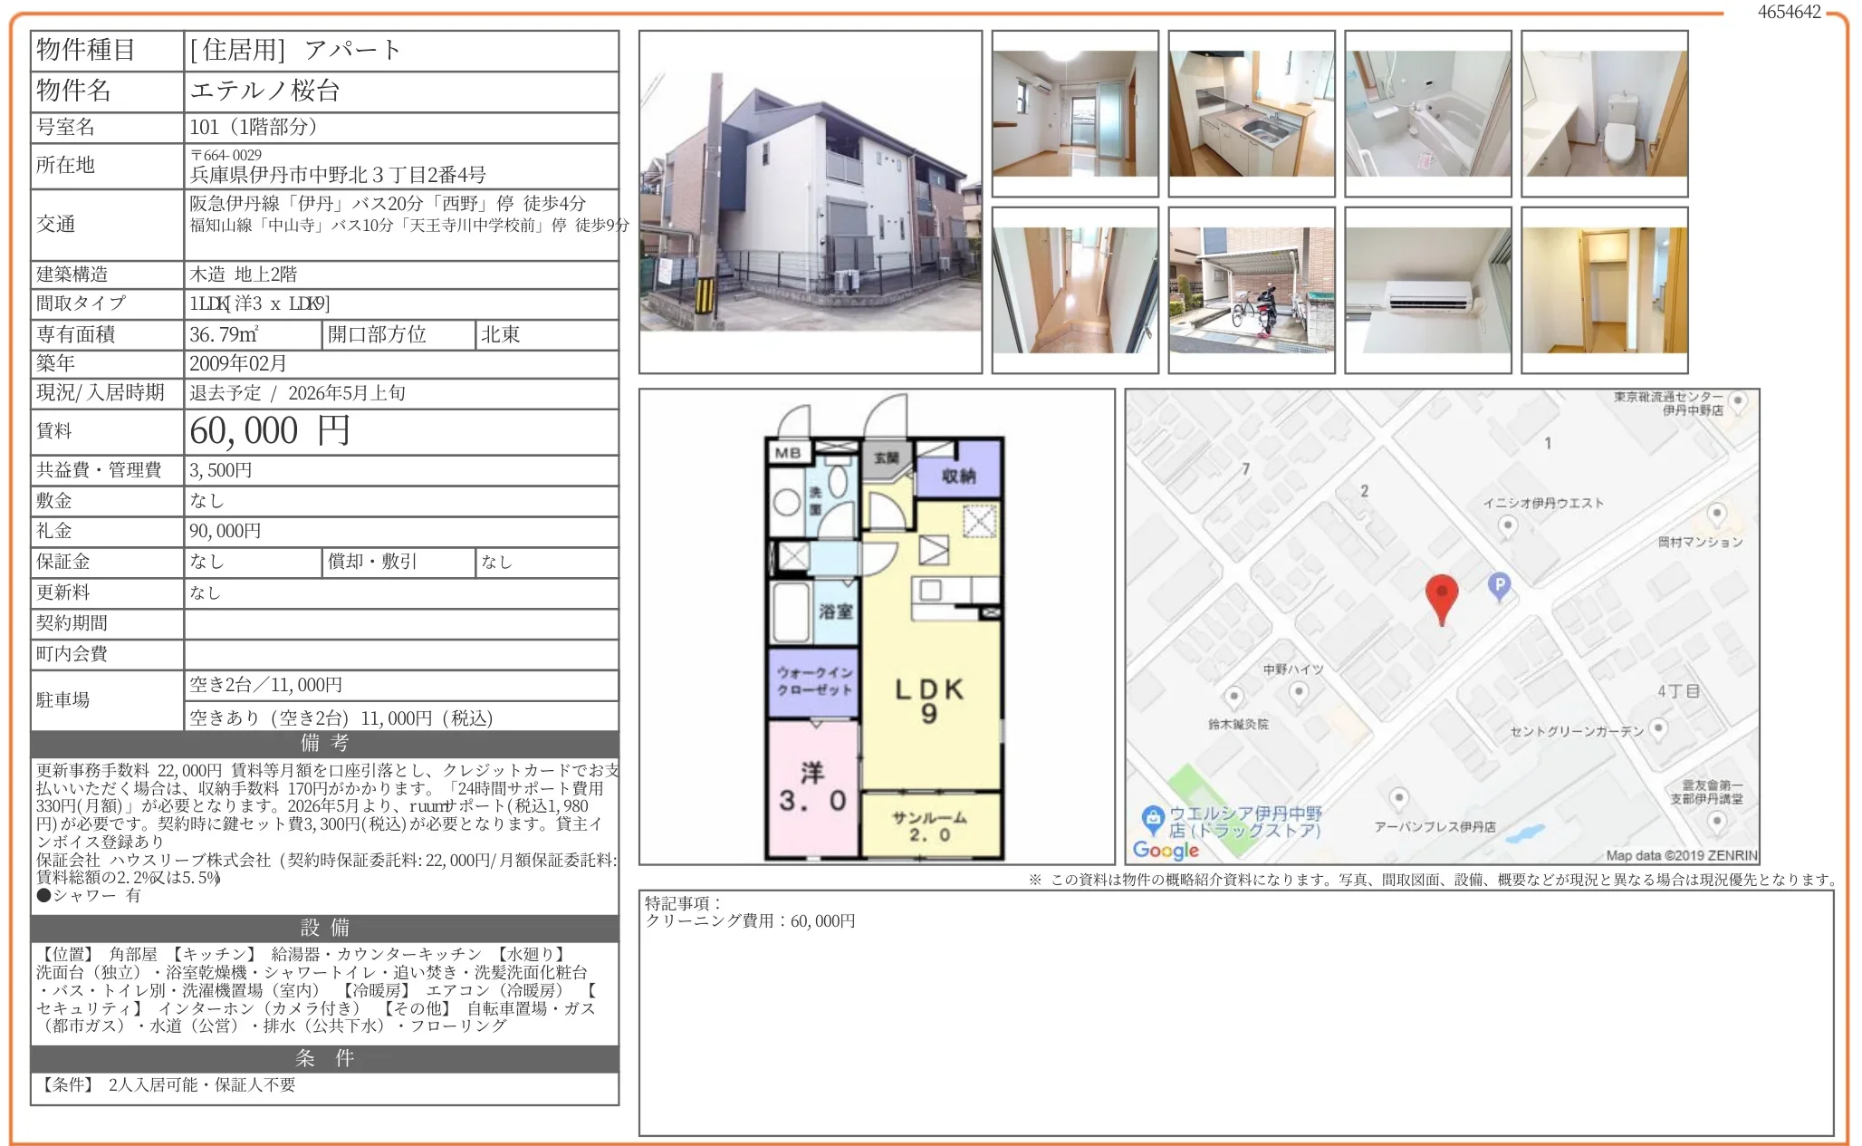The width and height of the screenshot is (1862, 1146).
Task: Click the 設備 section header
Action: coord(324,928)
